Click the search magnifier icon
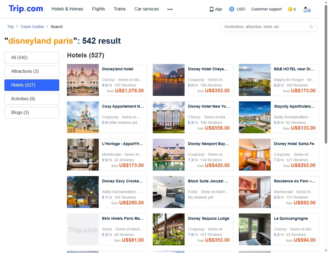Screen dimensions: 328x253 click(311, 27)
